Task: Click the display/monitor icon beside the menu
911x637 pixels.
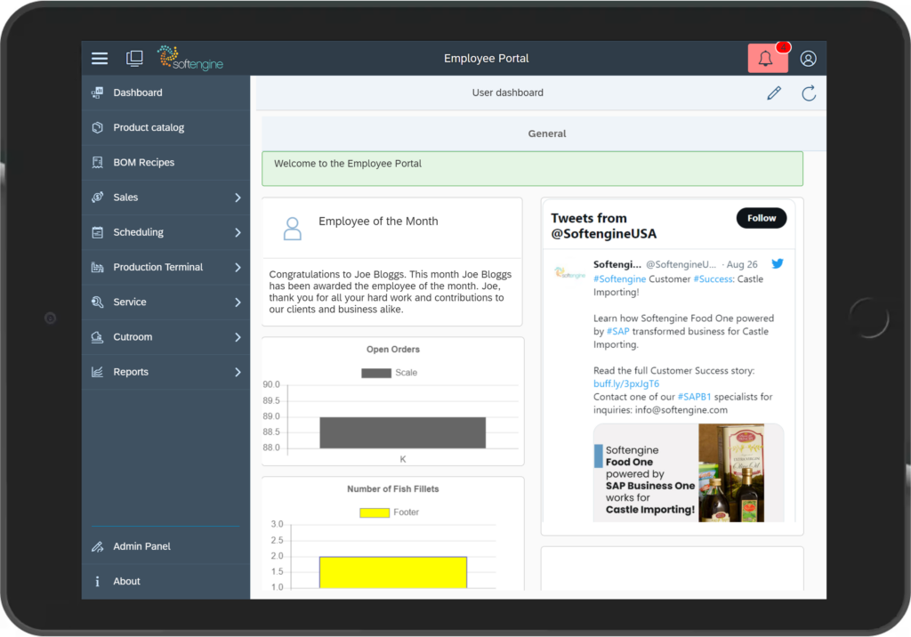Action: tap(134, 57)
